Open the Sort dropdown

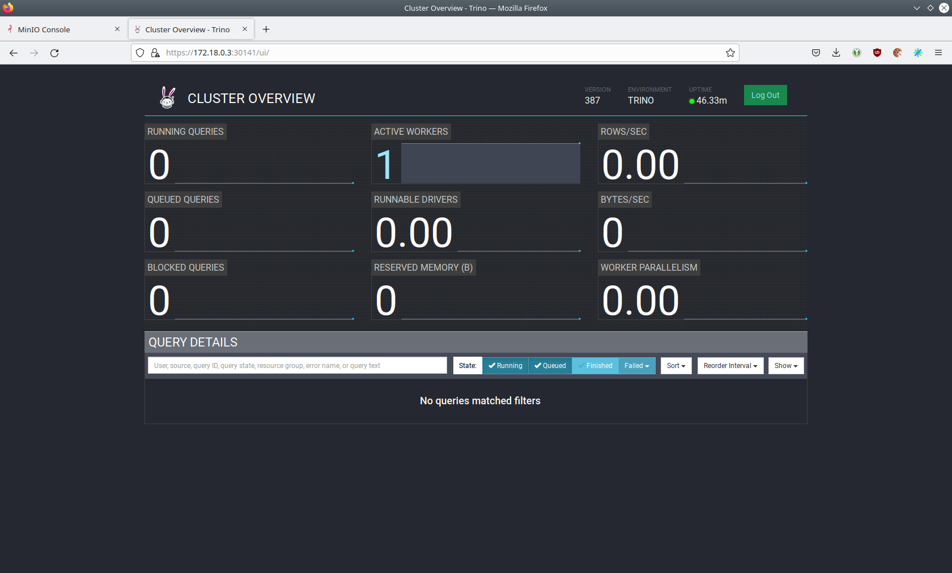(x=675, y=366)
